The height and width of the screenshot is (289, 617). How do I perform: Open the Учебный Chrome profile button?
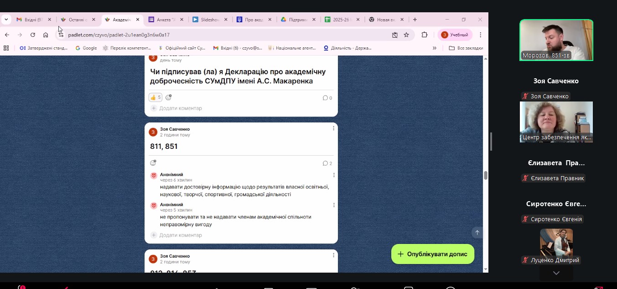[x=455, y=35]
